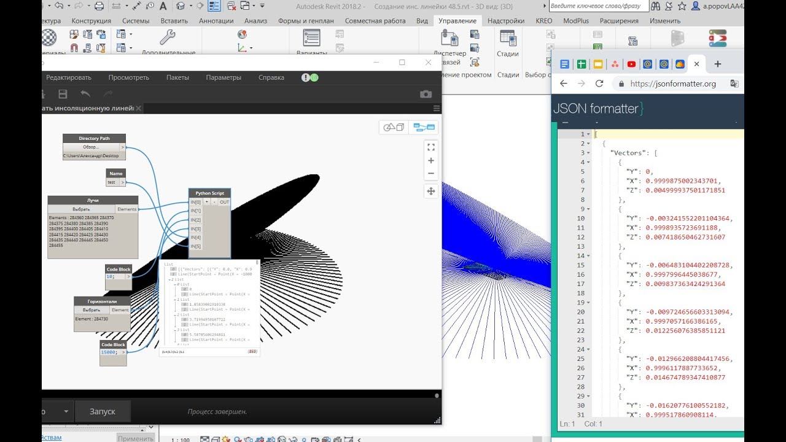786x442 pixels.
Task: Open Dynamo Справка menu
Action: (x=271, y=77)
